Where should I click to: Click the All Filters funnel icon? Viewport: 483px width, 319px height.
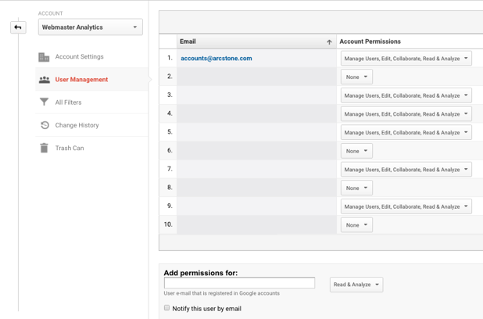[x=44, y=102]
